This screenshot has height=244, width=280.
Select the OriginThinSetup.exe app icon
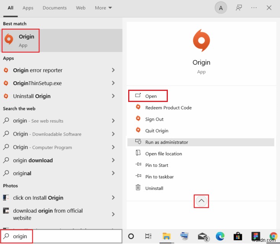click(6, 83)
